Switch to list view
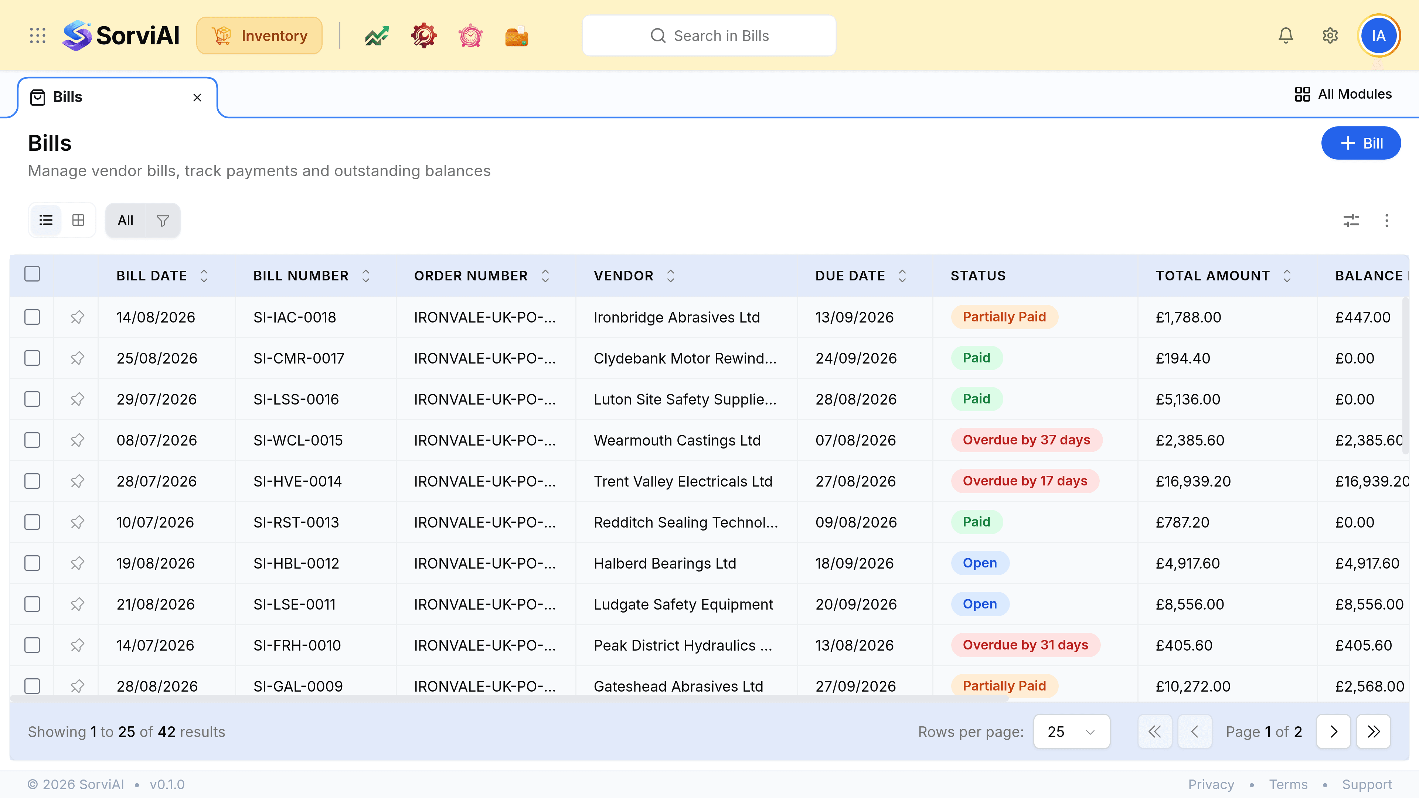 pos(46,220)
